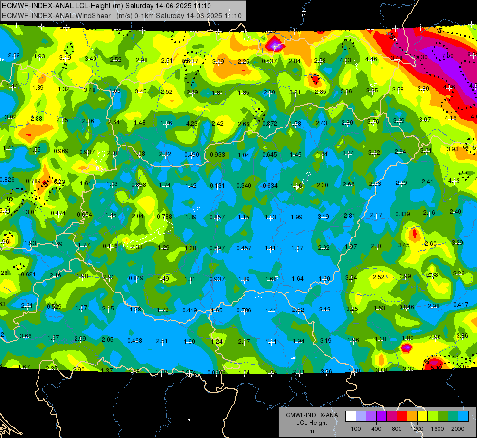The height and width of the screenshot is (438, 477).
Task: Click the dark green legend swatch
Action: [442, 417]
